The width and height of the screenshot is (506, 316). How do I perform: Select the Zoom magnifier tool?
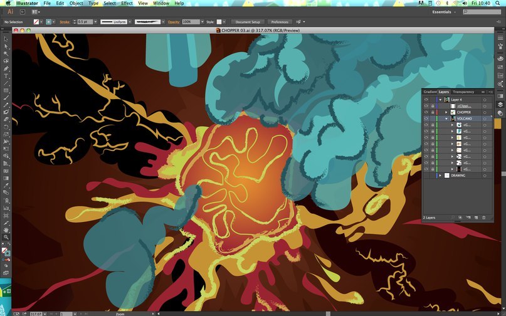tap(6, 237)
